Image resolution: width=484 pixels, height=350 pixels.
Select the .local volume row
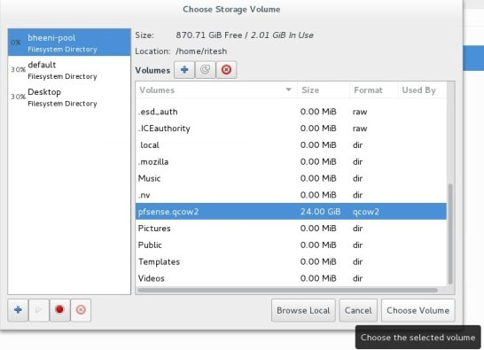pos(291,145)
